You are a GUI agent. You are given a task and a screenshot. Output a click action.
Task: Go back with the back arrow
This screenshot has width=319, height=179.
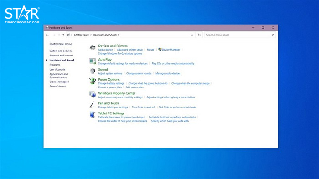point(47,35)
